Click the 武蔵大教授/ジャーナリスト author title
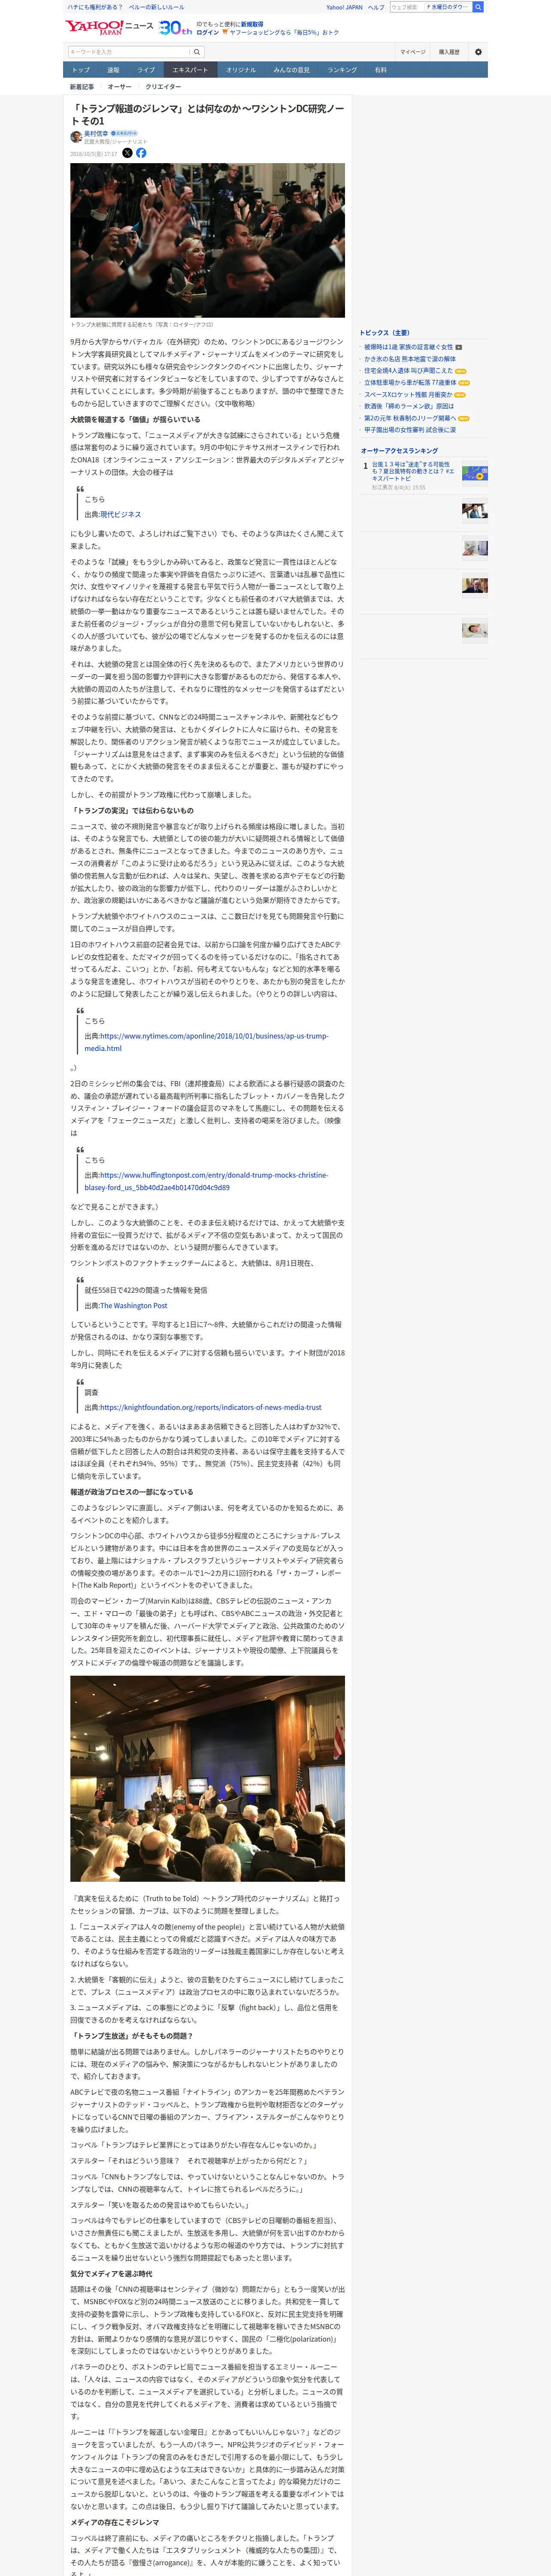This screenshot has height=2576, width=551. [x=115, y=142]
